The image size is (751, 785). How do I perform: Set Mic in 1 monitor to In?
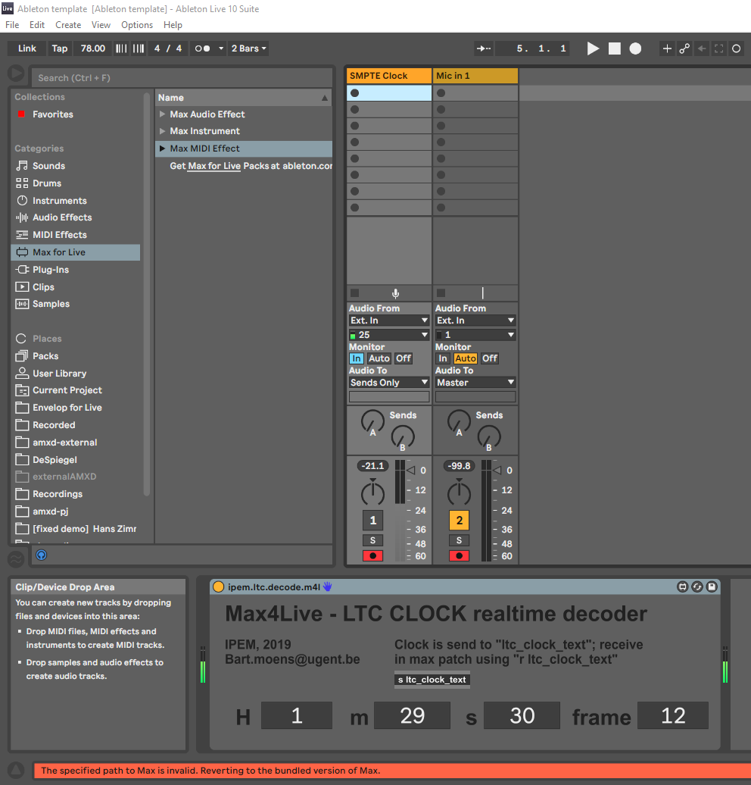tap(442, 358)
